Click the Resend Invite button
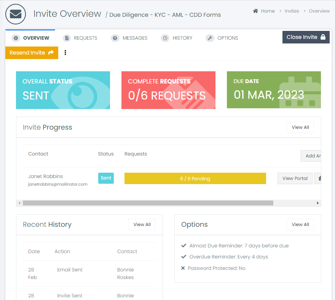Viewport: 335px width, 300px height. pyautogui.click(x=29, y=52)
